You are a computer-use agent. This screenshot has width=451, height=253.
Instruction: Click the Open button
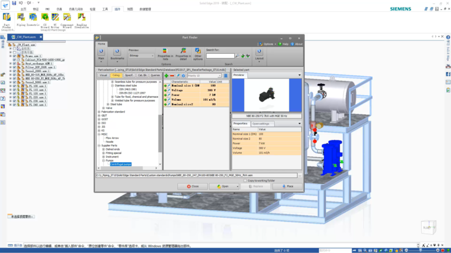[223, 186]
